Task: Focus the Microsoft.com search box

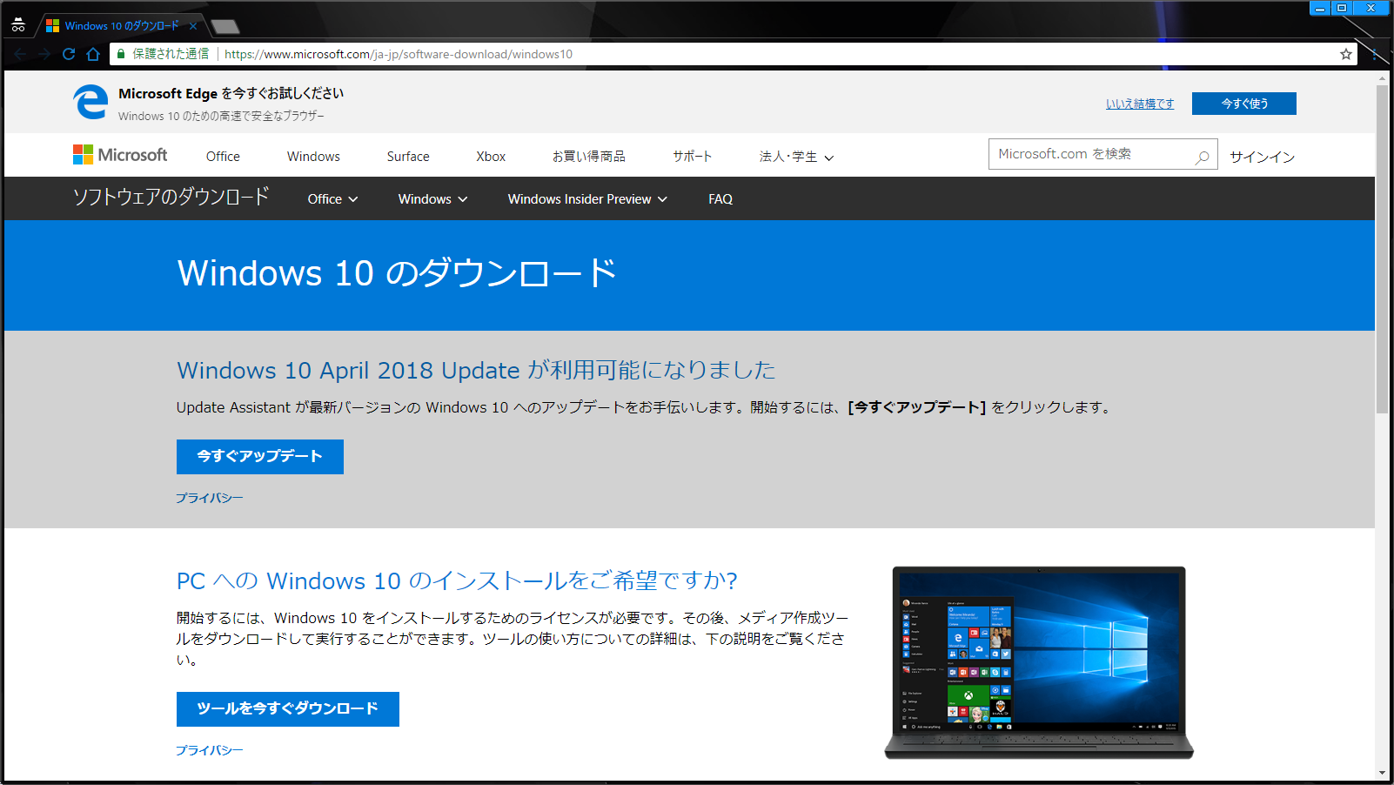Action: point(1102,154)
